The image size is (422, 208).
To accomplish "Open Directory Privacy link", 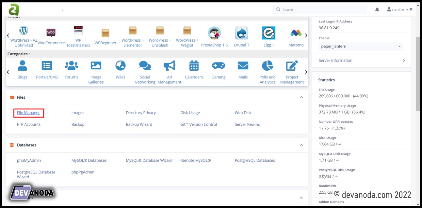I will coord(141,113).
